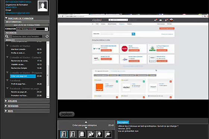
Task: Click the 'MES FORMATIONS' header
Action: 13,22
